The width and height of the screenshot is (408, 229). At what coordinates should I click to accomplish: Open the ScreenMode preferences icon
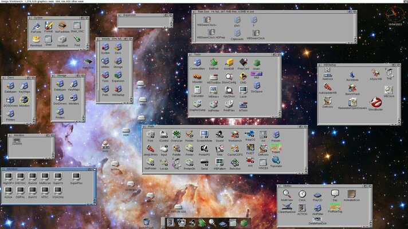pos(204,135)
